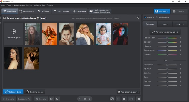The image size is (189, 102).
Task: Open the folder icon between navigation arrows
Action: (85, 99)
